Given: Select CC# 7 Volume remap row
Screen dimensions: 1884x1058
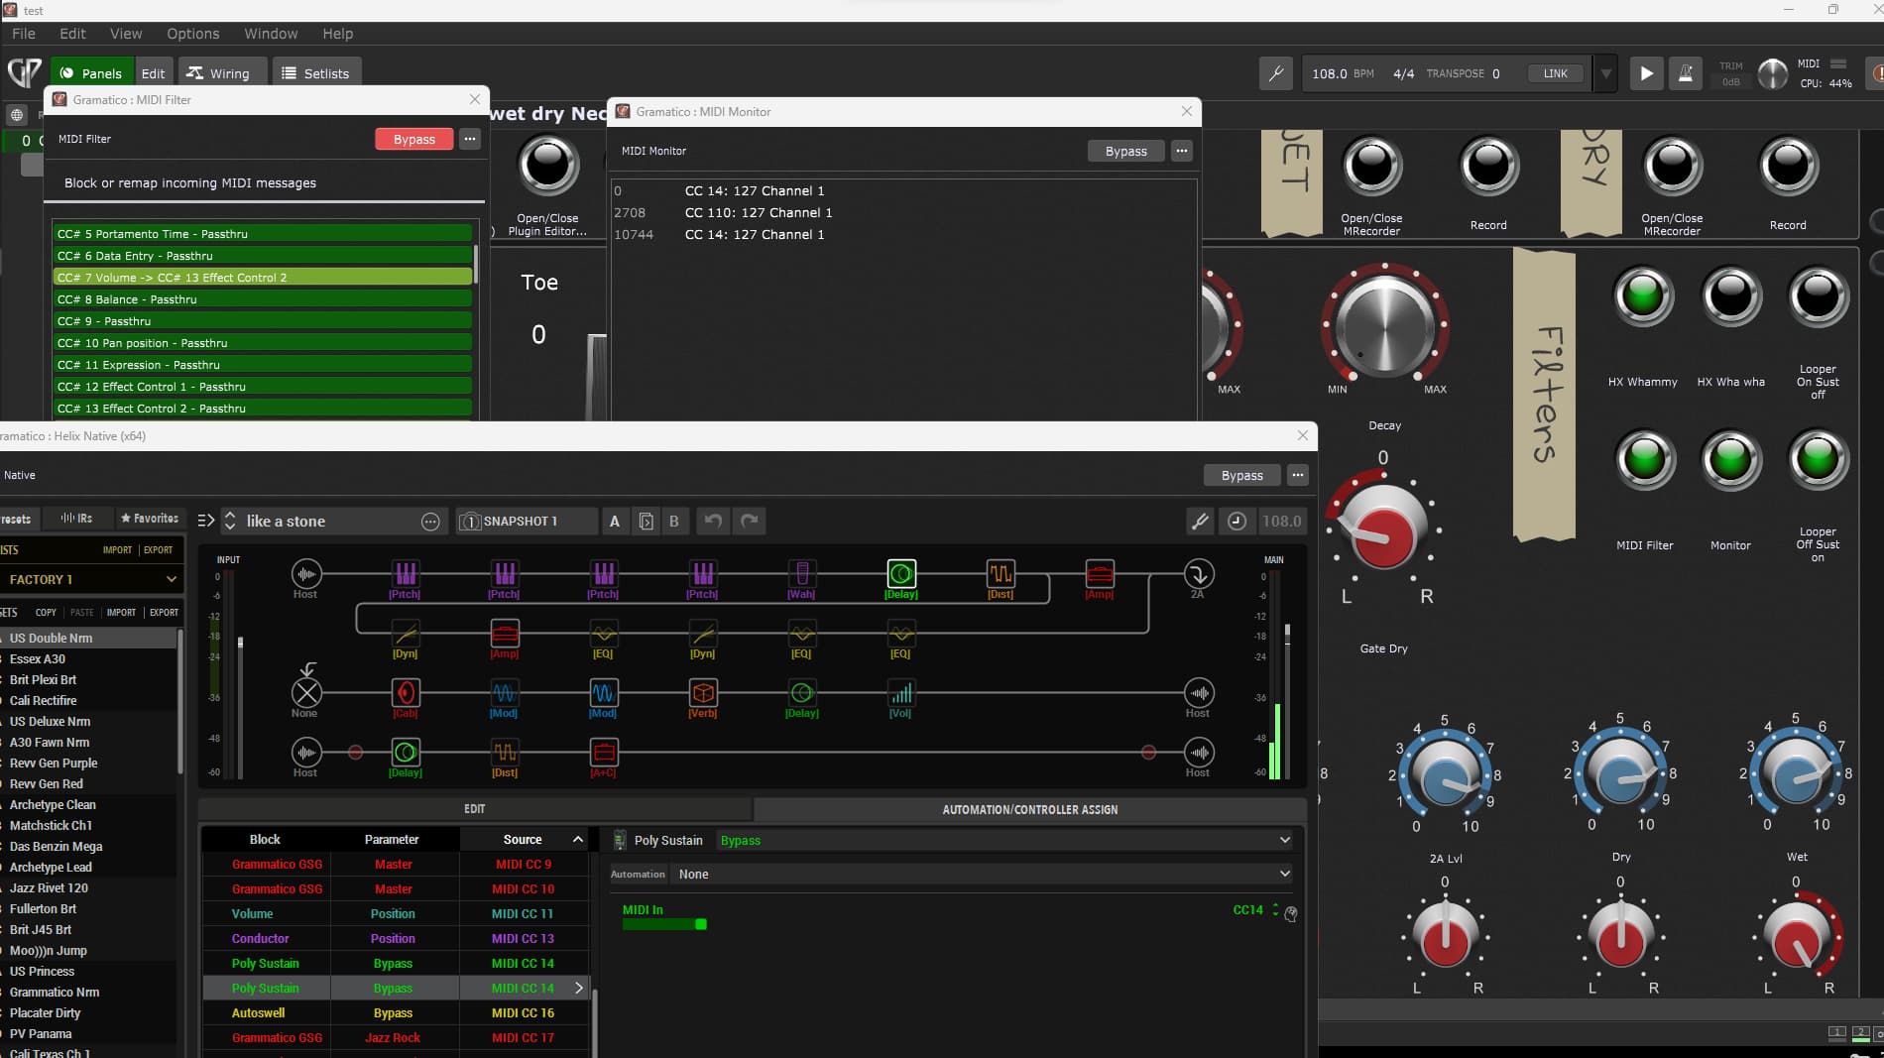Looking at the screenshot, I should click(x=263, y=278).
